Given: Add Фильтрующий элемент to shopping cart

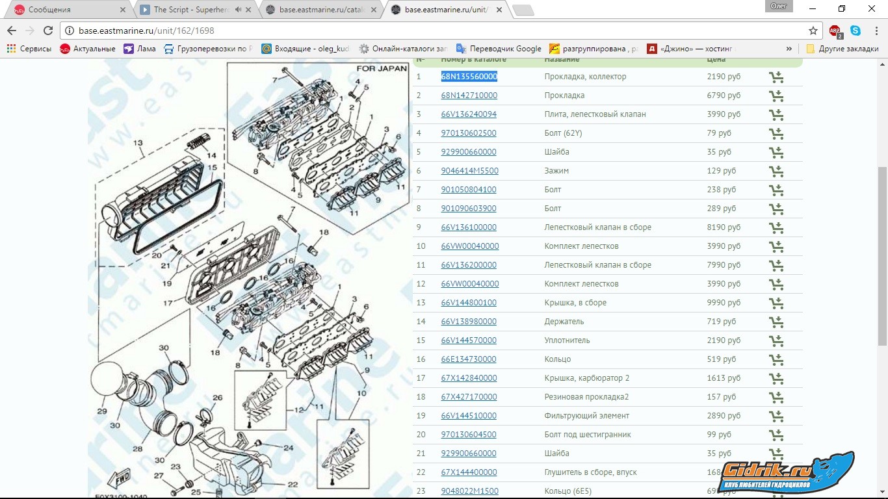Looking at the screenshot, I should [776, 416].
